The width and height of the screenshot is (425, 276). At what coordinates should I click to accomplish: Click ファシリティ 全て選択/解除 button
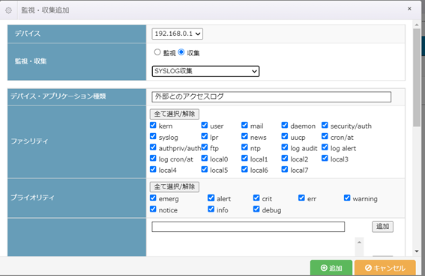tap(175, 114)
